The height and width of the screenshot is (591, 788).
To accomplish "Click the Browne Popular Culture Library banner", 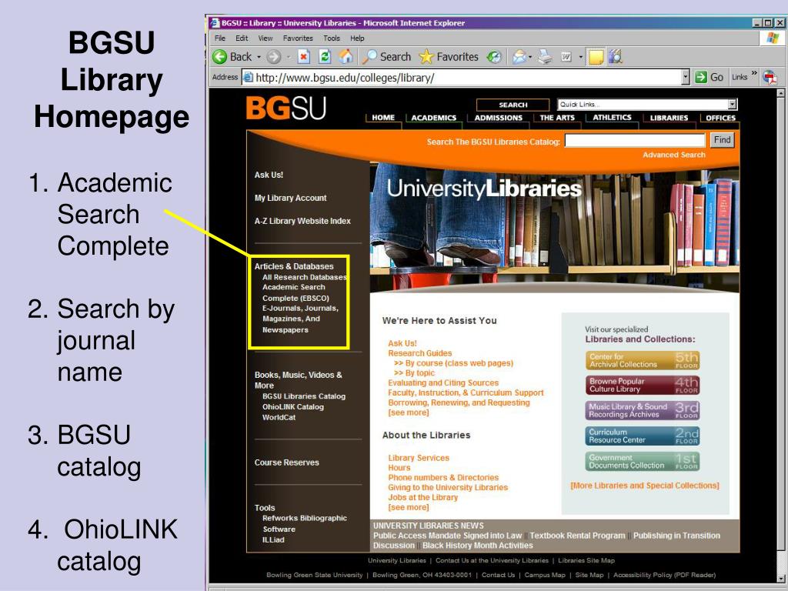I will [643, 385].
